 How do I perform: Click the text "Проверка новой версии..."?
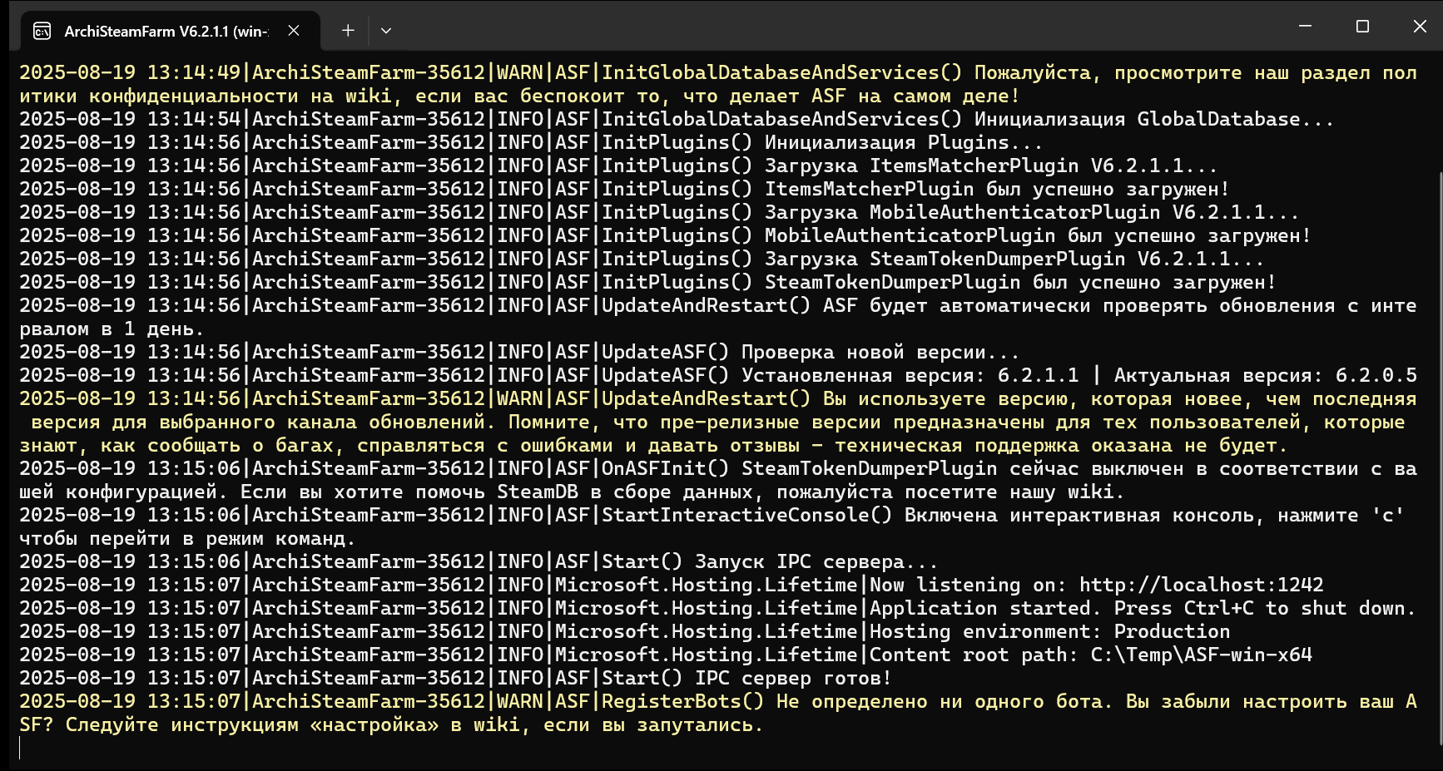(880, 353)
